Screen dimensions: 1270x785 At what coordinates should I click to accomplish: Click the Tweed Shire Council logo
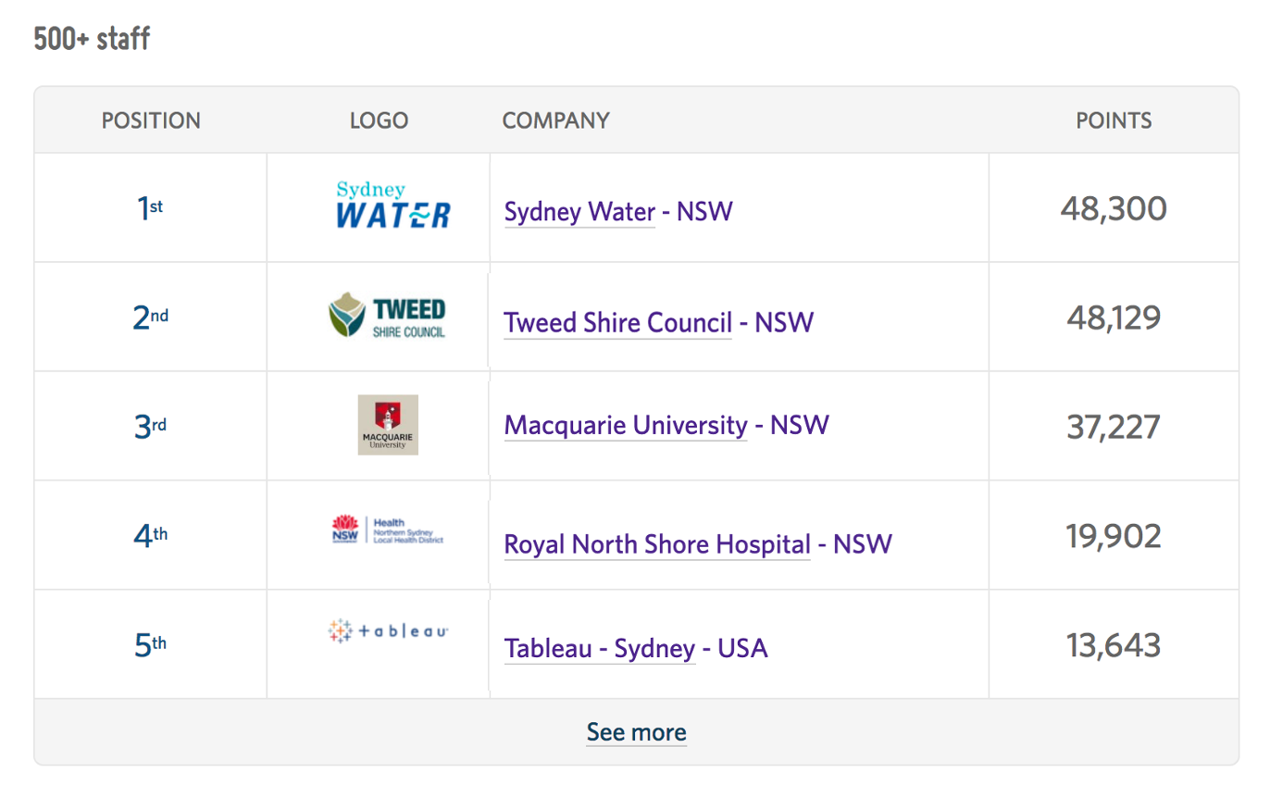click(387, 317)
